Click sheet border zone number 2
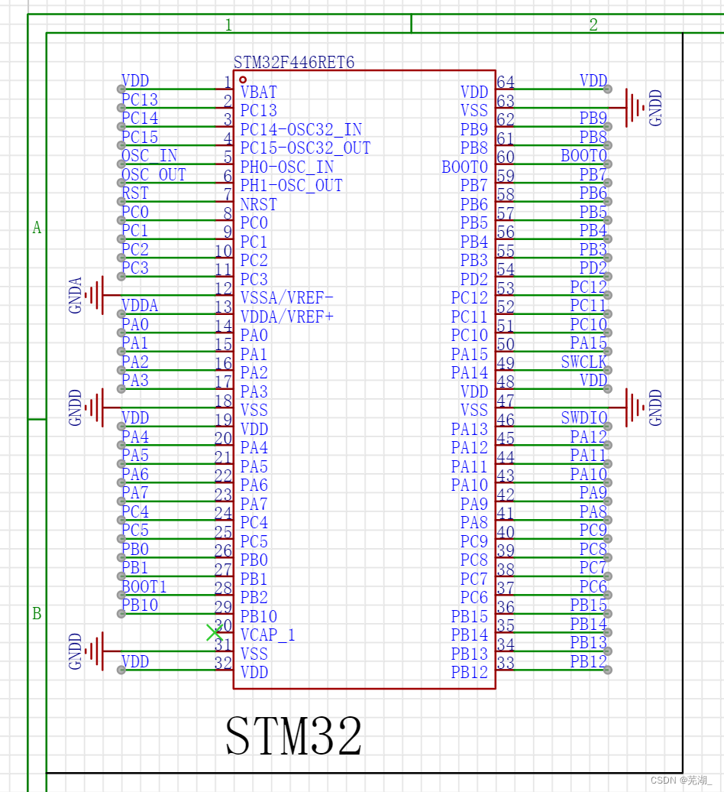724x792 pixels. 594,24
